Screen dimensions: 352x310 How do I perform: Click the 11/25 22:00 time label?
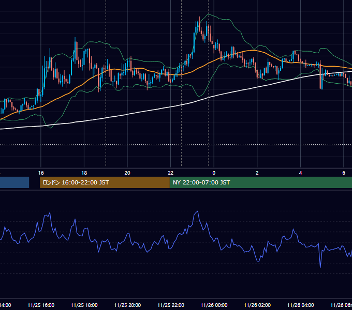coord(171,305)
